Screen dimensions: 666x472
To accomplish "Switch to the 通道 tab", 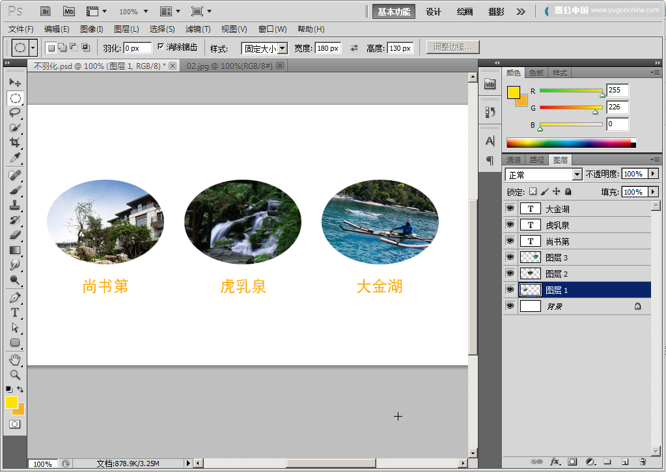I will [x=514, y=160].
